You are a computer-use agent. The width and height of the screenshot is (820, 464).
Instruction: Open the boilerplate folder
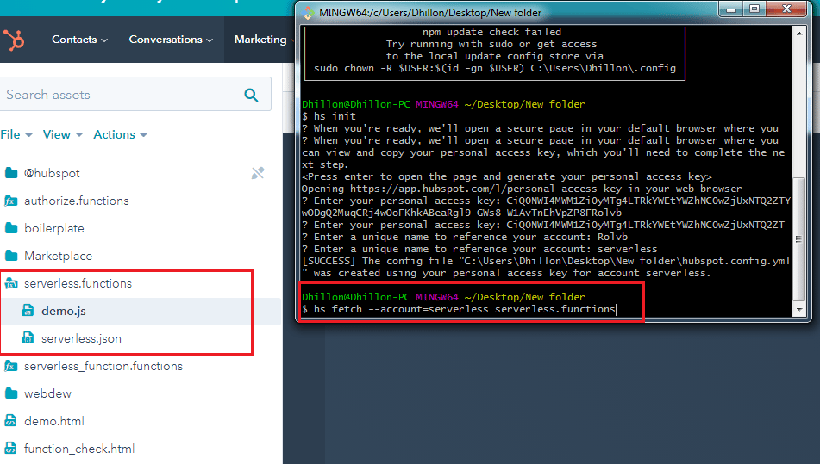point(53,229)
